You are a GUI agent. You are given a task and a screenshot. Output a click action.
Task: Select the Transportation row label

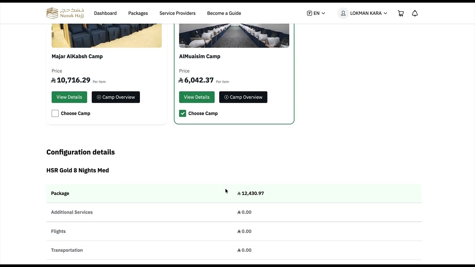pyautogui.click(x=67, y=250)
